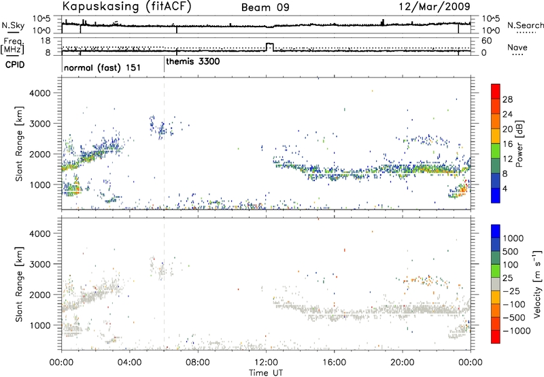Click the -1000 value on velocity colorbar
This screenshot has height=377, width=544.
point(516,331)
